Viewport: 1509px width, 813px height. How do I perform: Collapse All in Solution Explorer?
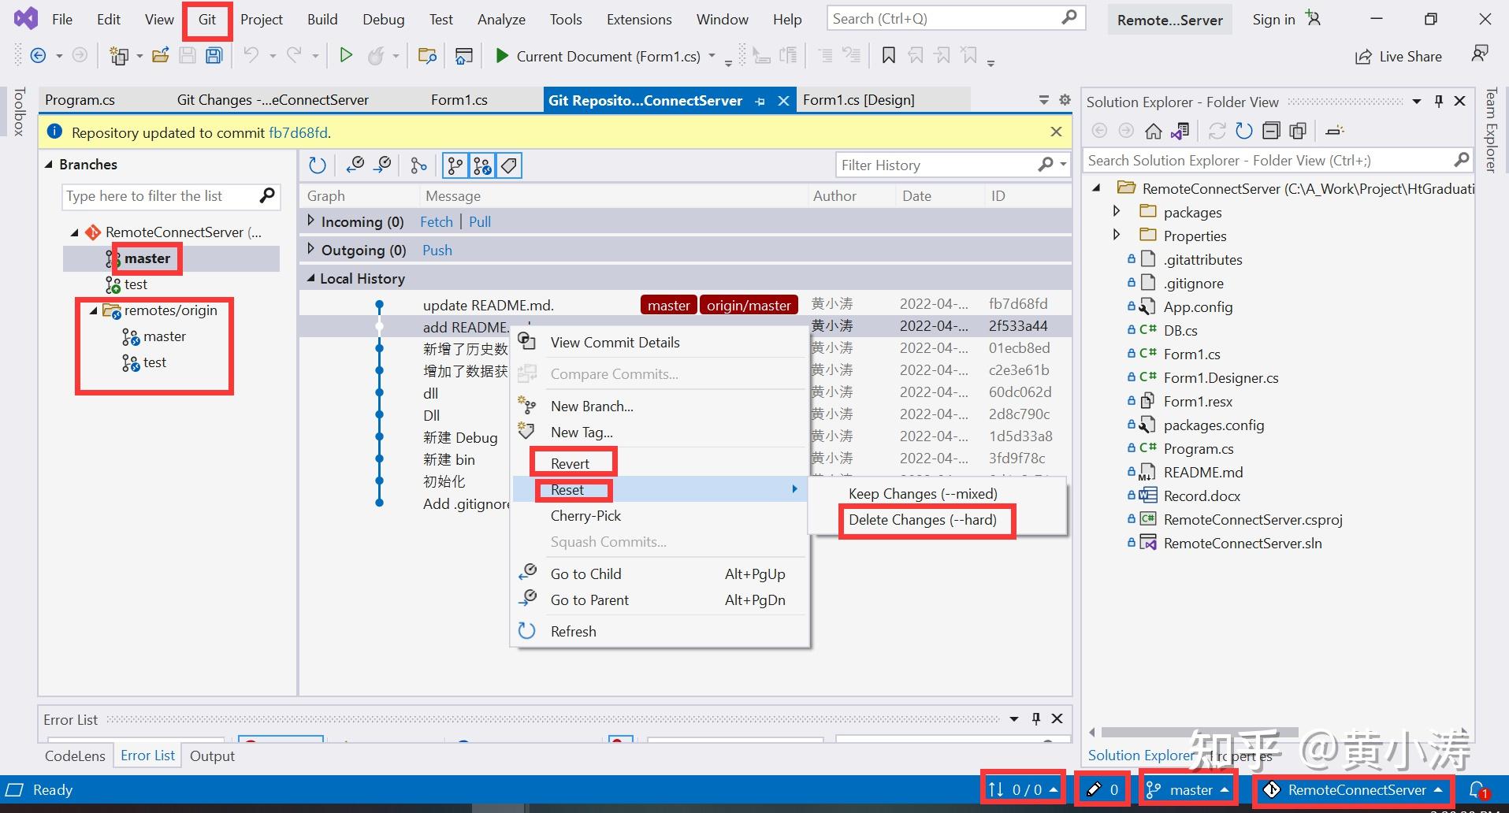[1270, 131]
